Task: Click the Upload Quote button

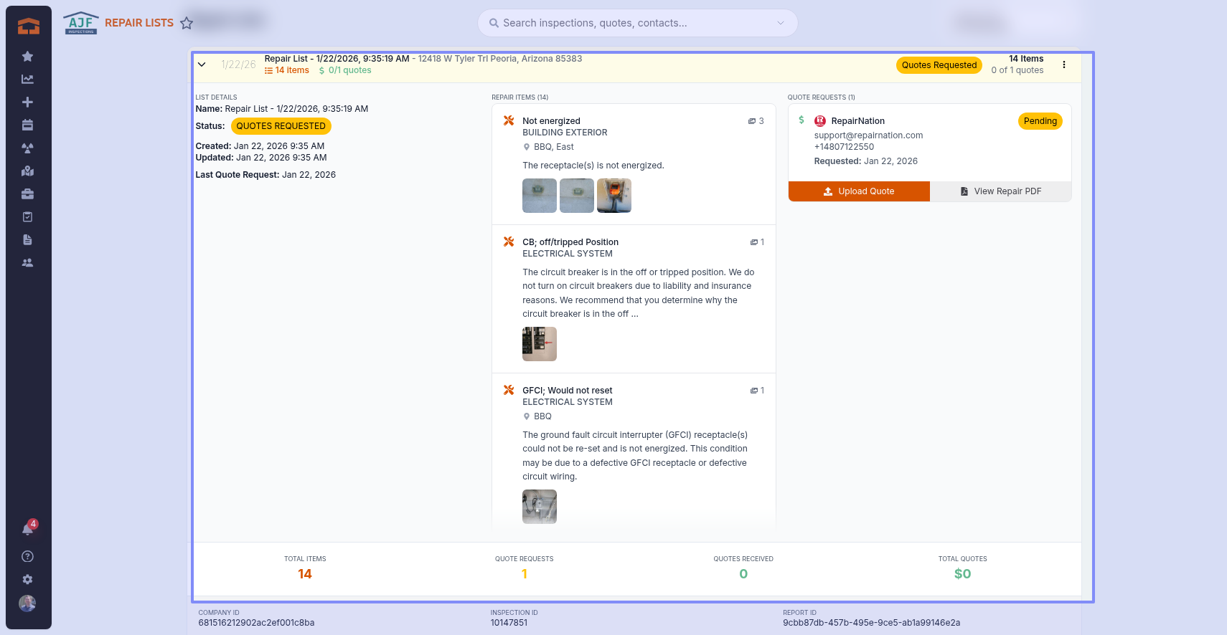Action: pyautogui.click(x=859, y=191)
